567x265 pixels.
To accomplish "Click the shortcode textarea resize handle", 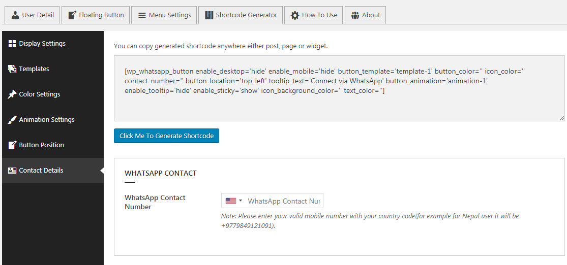I will tap(562, 118).
